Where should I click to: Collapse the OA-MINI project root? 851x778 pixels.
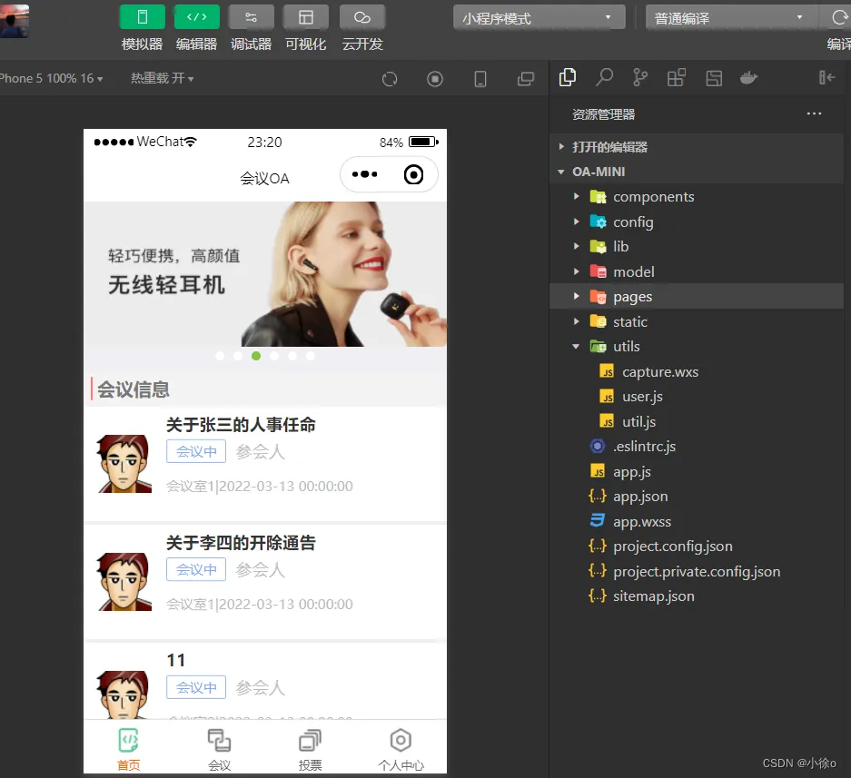point(697,172)
